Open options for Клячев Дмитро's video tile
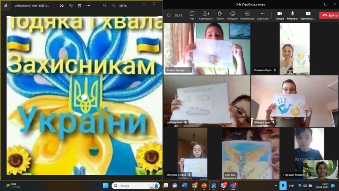Screen dimensions: 339x191 [x=189, y=70]
